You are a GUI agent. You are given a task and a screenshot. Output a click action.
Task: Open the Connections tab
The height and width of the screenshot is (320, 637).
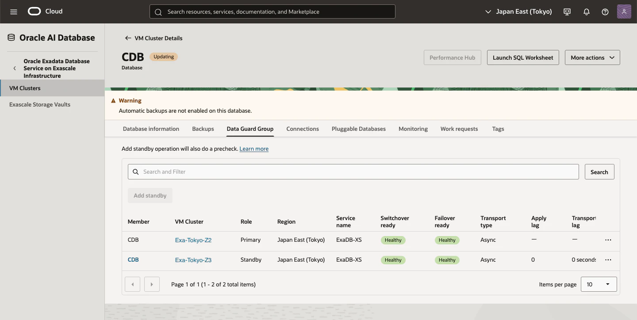click(303, 129)
